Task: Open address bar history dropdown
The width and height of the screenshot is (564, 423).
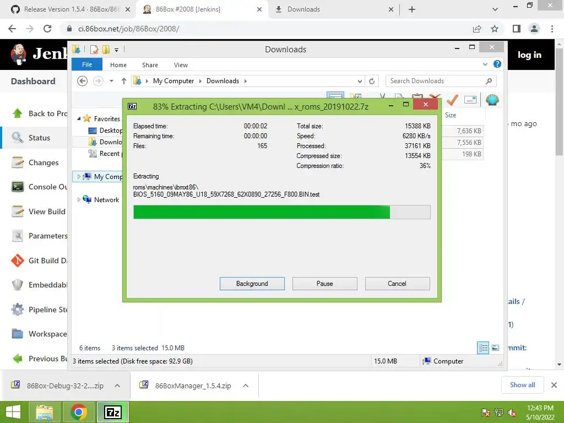Action: click(x=359, y=82)
